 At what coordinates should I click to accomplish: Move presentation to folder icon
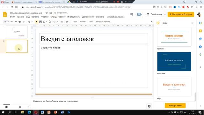coord(51,13)
